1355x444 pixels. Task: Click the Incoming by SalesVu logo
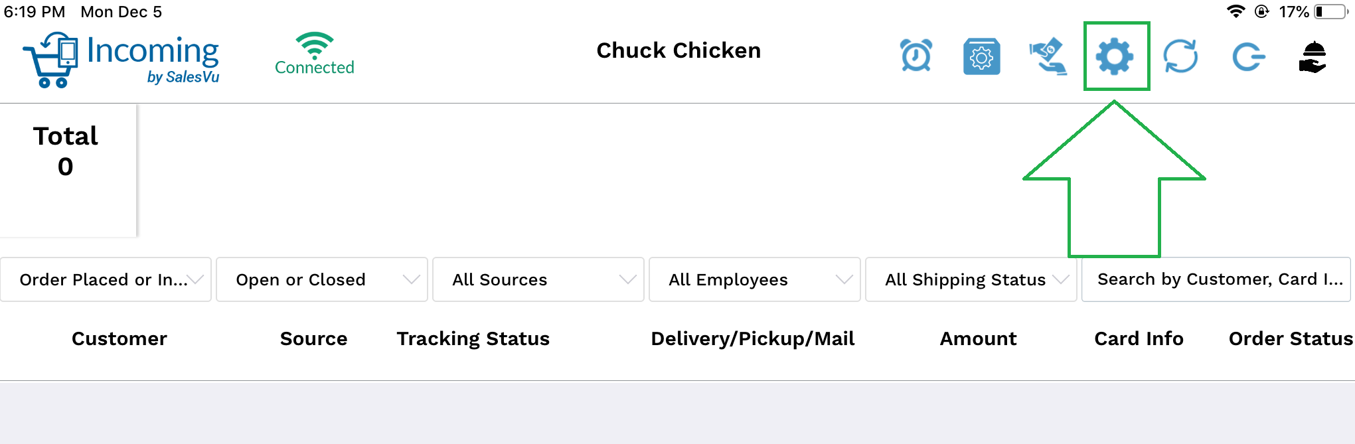121,60
